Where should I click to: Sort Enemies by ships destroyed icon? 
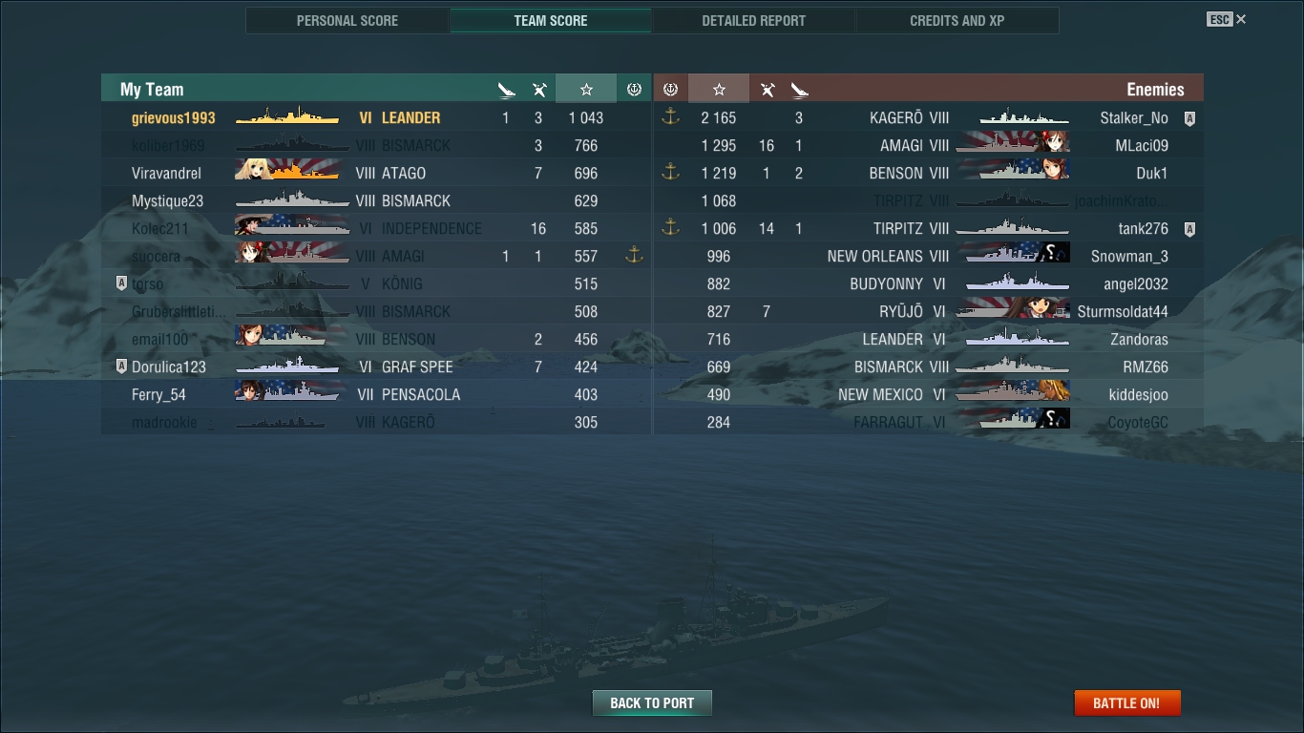point(799,90)
